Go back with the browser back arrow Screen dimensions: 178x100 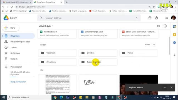3,7
